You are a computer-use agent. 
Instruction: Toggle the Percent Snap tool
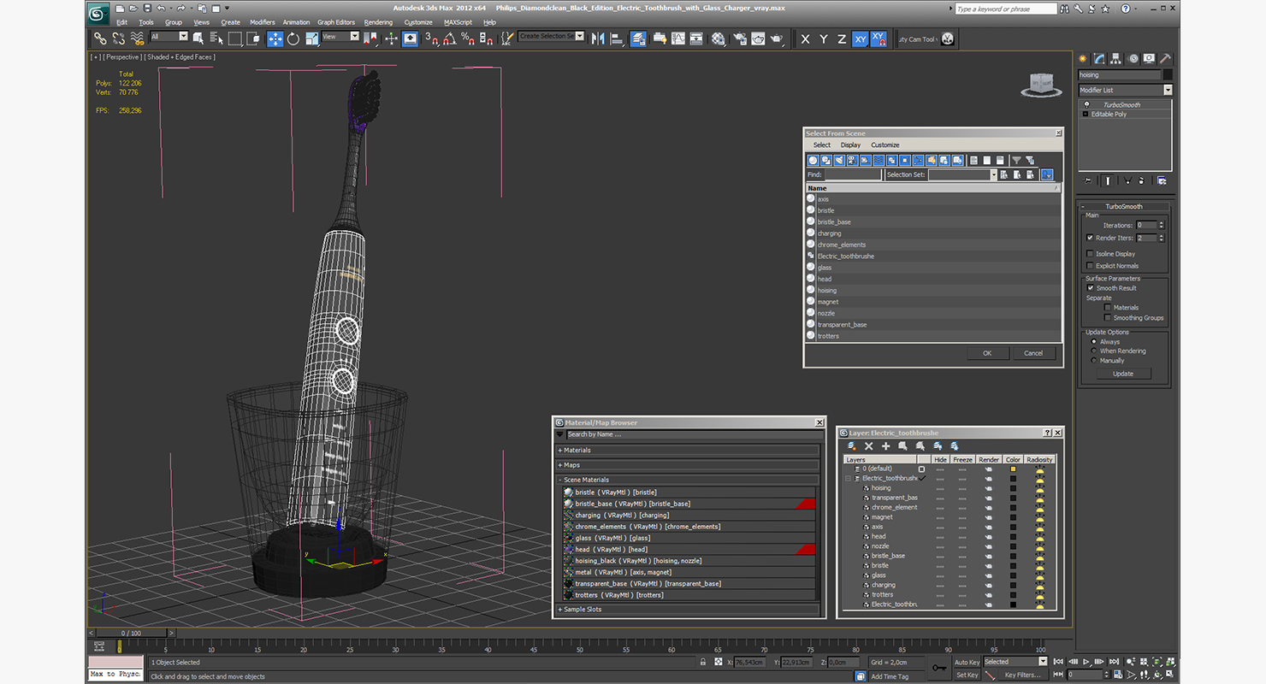coord(468,38)
